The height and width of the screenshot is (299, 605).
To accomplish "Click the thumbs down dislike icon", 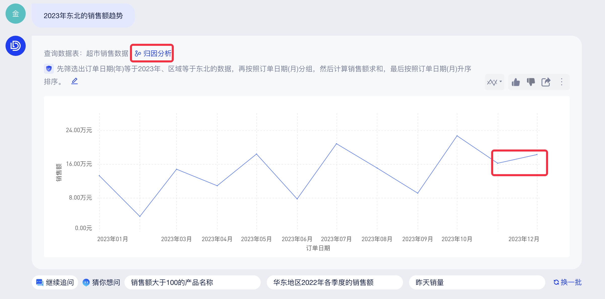I will point(531,82).
